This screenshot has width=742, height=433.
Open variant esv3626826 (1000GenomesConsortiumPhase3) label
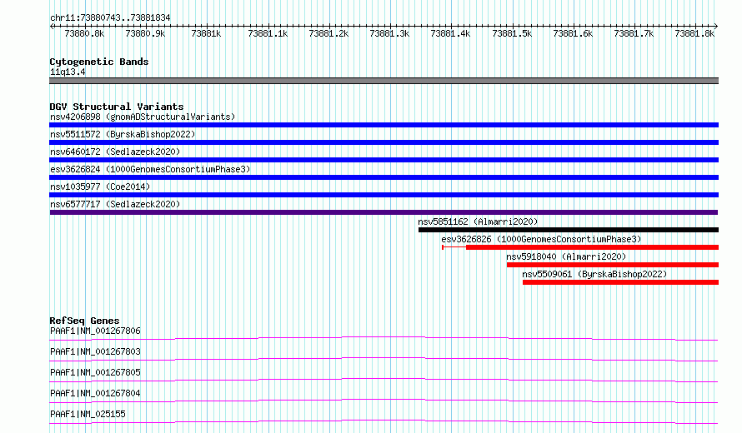click(x=541, y=239)
